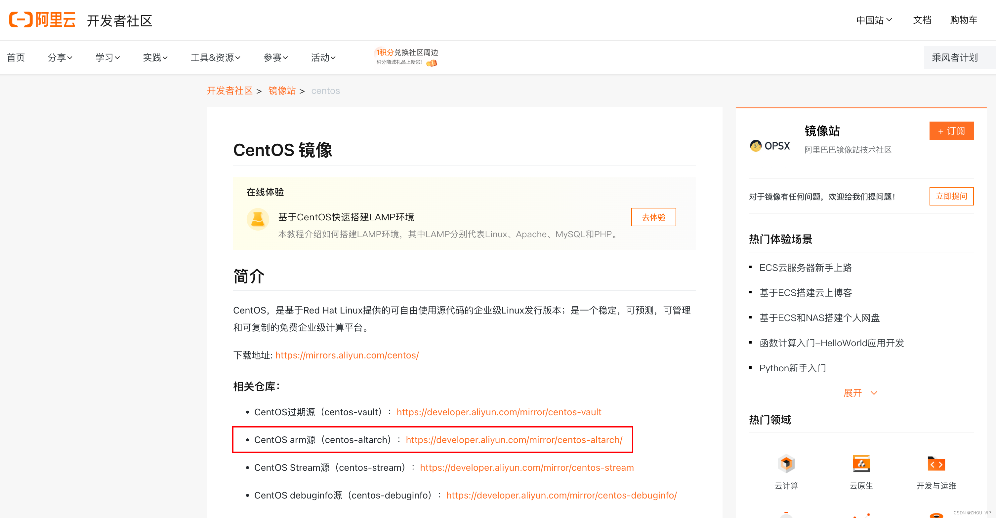Click the 开发与运维 label text
Image resolution: width=996 pixels, height=518 pixels.
pyautogui.click(x=936, y=486)
